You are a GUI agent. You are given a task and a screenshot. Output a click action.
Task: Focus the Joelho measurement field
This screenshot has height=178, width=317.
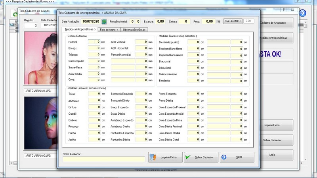(94, 140)
